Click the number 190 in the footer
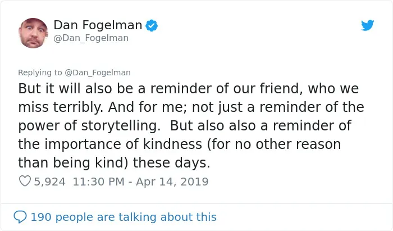The height and width of the screenshot is (231, 393). (41, 217)
